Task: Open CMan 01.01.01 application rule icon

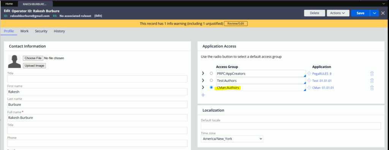Action: coord(309,87)
